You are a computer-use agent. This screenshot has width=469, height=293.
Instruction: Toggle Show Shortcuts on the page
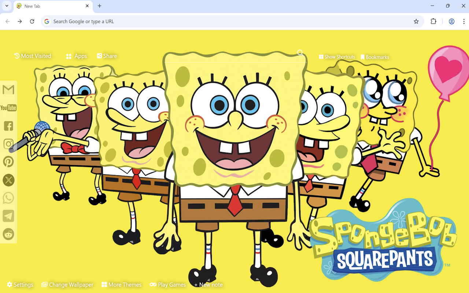(337, 57)
